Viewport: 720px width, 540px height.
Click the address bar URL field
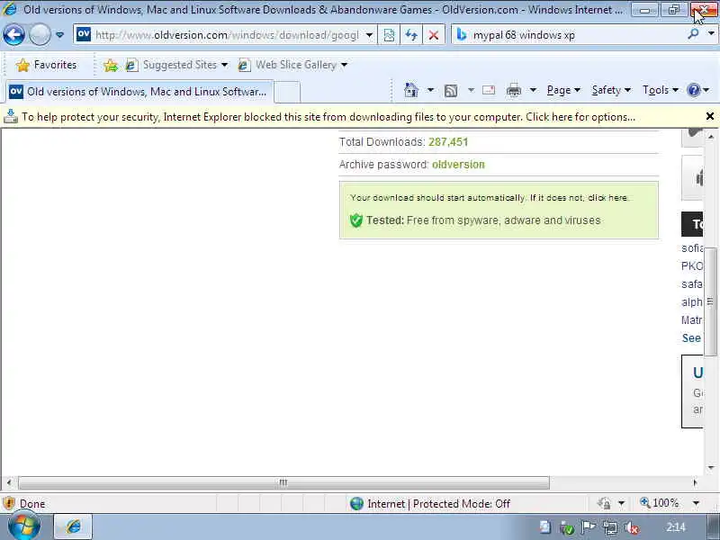point(227,35)
